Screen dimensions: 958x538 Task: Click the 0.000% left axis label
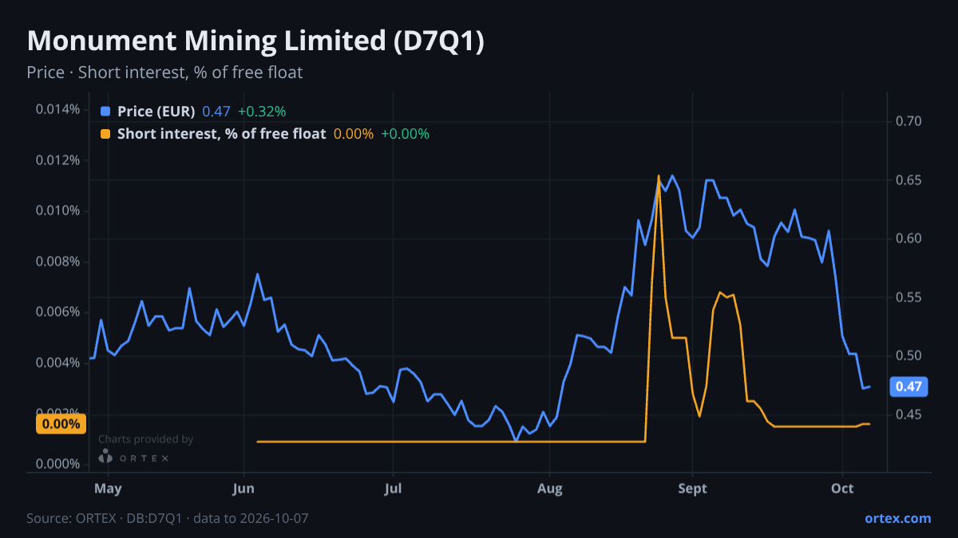[x=57, y=464]
